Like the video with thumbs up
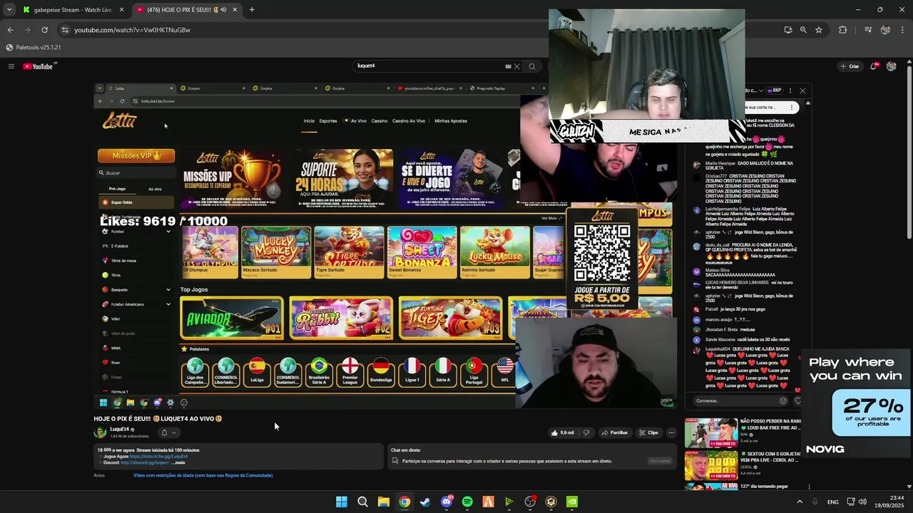The width and height of the screenshot is (913, 513). tap(562, 432)
